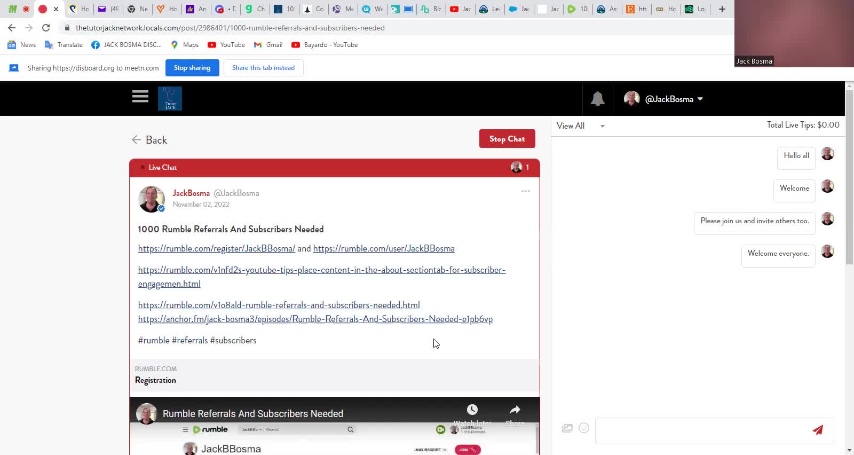Screen dimensions: 854x455
Task: Click the avatar beside the Hello all message
Action: [827, 154]
